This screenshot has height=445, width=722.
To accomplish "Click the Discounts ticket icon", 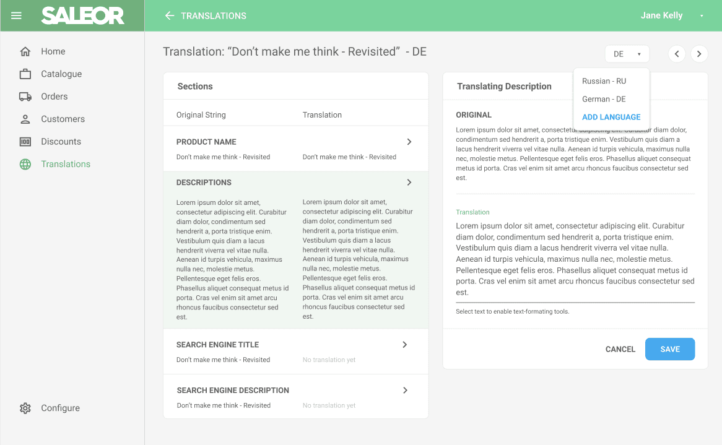I will (x=25, y=142).
